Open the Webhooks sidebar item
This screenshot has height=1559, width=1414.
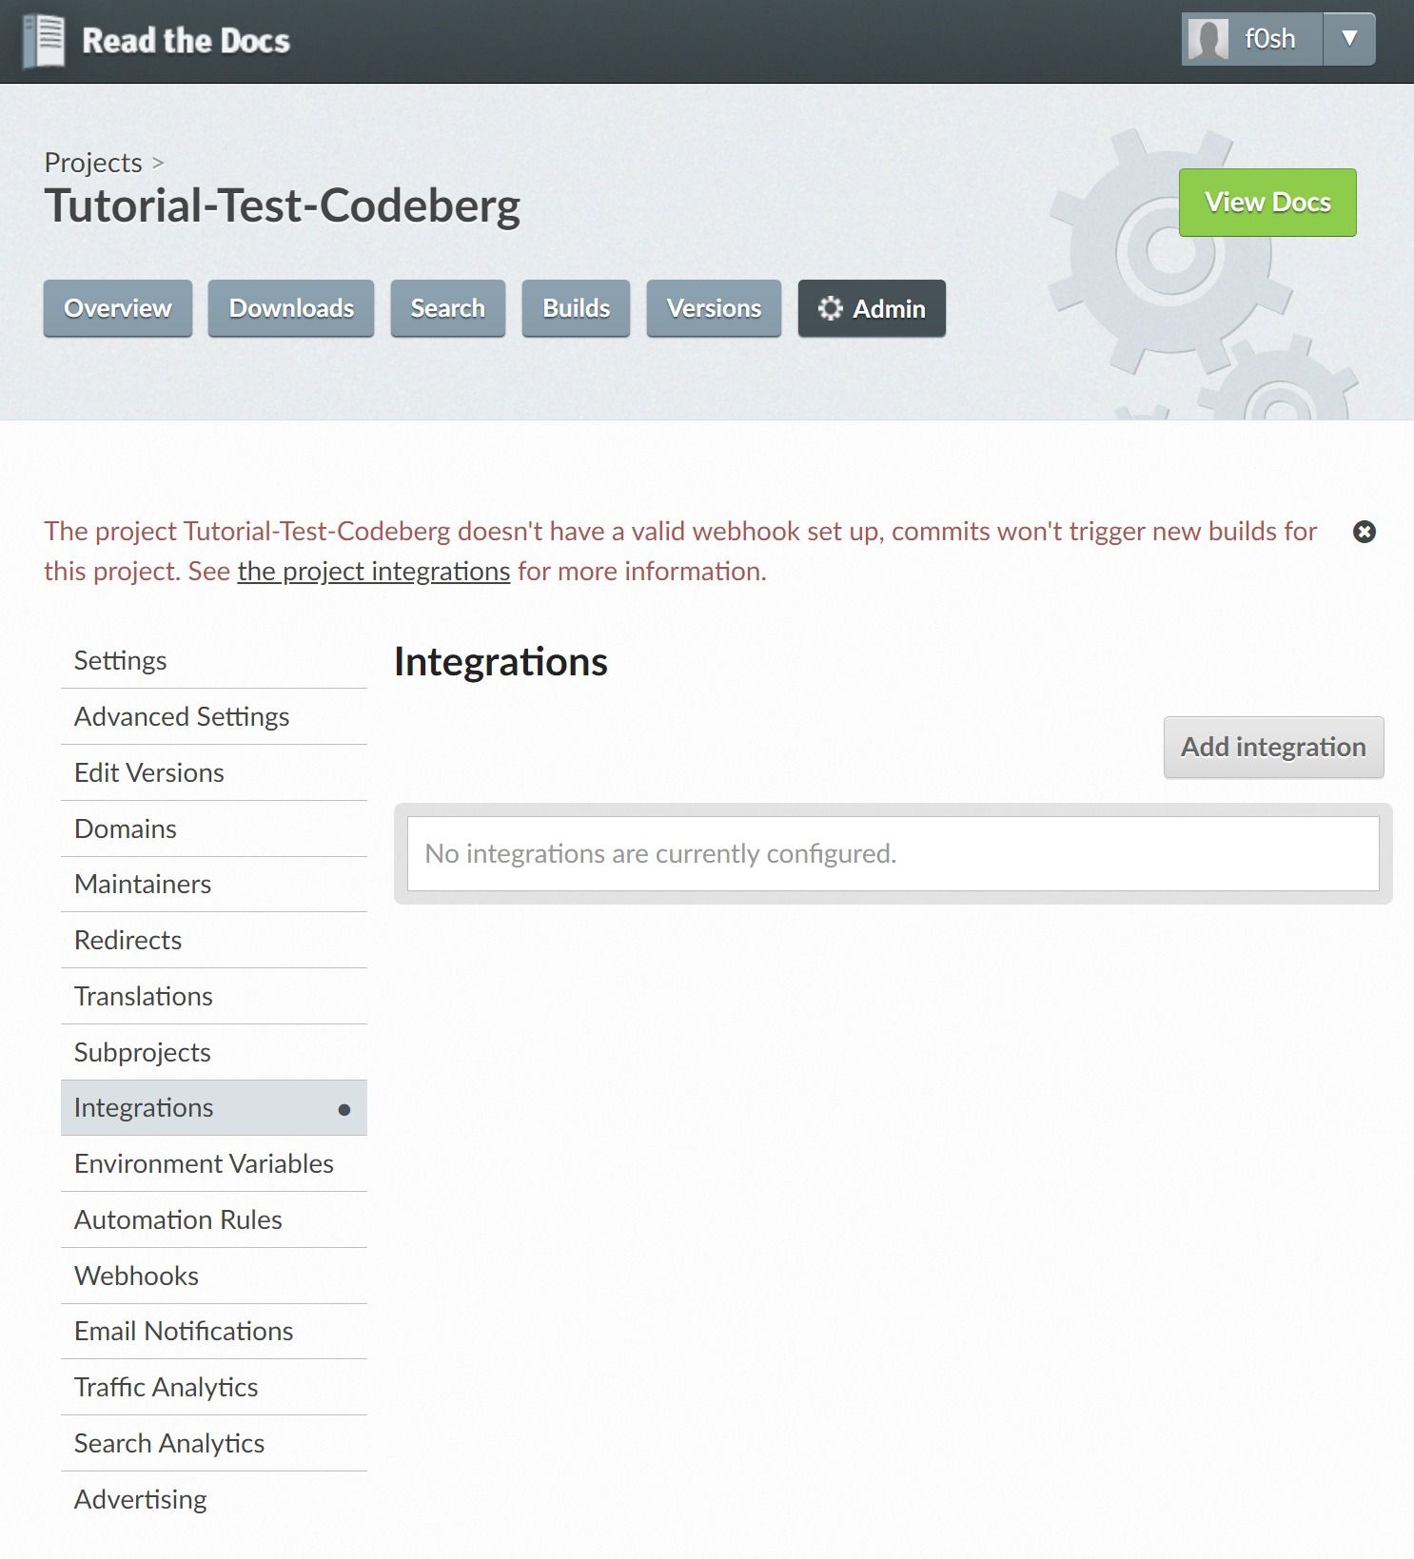(x=136, y=1276)
